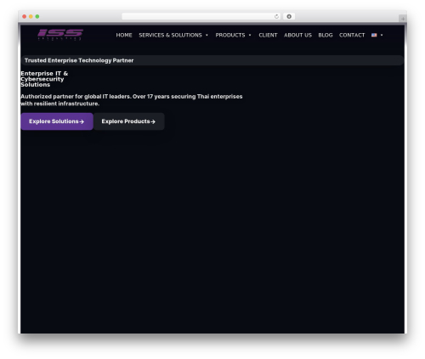Click the US flag language icon
Image resolution: width=425 pixels, height=359 pixels.
click(x=374, y=35)
